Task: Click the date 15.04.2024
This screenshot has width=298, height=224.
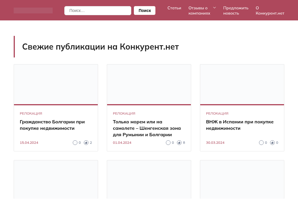Action: [29, 143]
